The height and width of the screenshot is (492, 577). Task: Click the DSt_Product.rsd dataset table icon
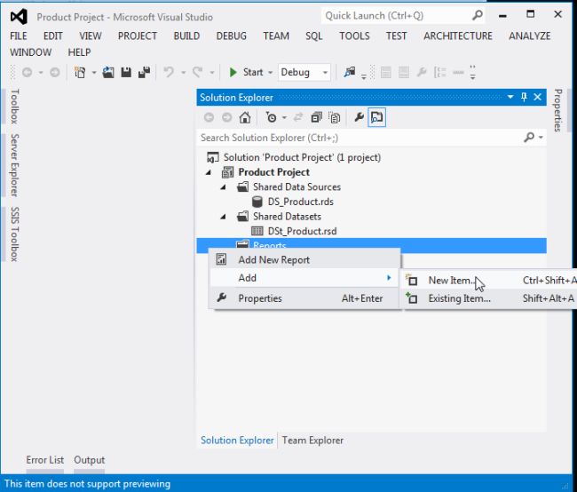tap(257, 231)
